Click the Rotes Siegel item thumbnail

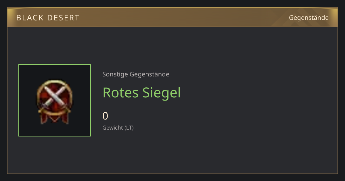click(x=55, y=100)
